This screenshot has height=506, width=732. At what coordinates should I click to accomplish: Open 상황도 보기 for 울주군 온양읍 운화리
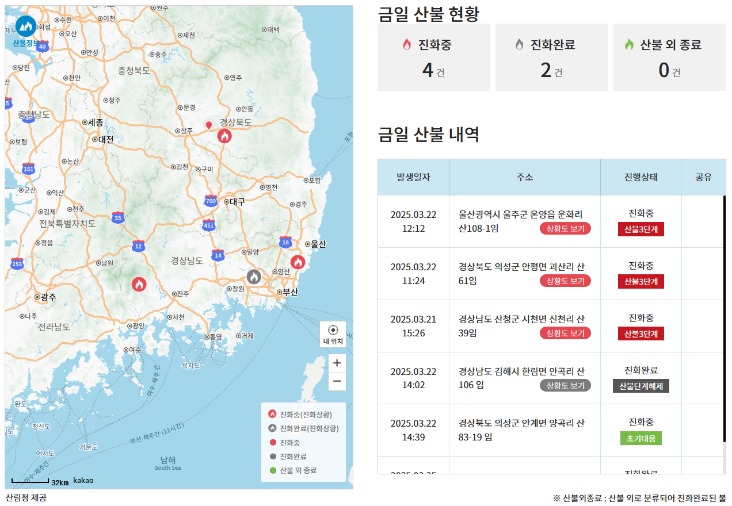click(565, 228)
